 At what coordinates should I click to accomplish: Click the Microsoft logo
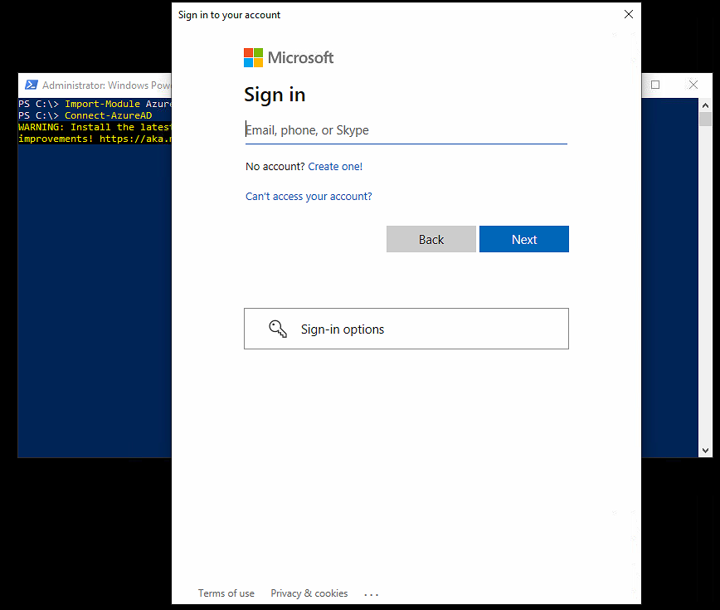[289, 58]
